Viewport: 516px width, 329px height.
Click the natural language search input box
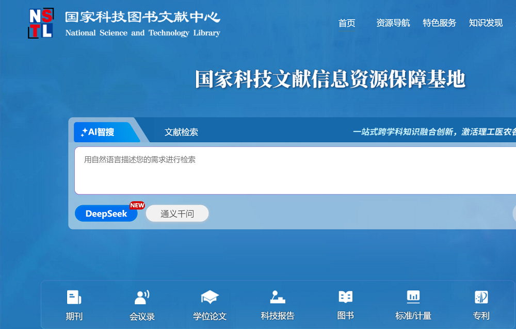click(294, 170)
